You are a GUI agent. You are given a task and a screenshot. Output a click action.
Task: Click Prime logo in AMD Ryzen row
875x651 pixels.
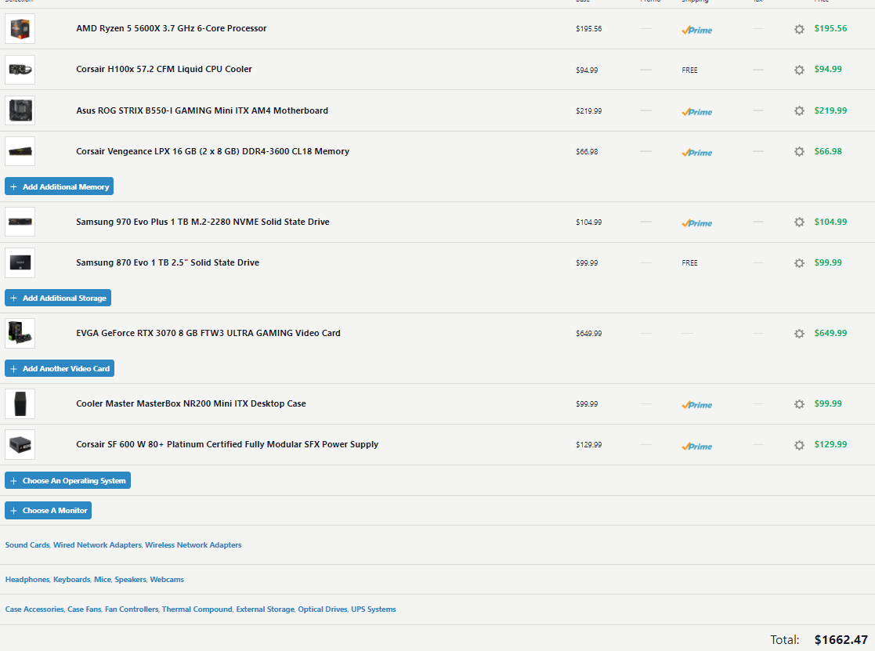[696, 30]
